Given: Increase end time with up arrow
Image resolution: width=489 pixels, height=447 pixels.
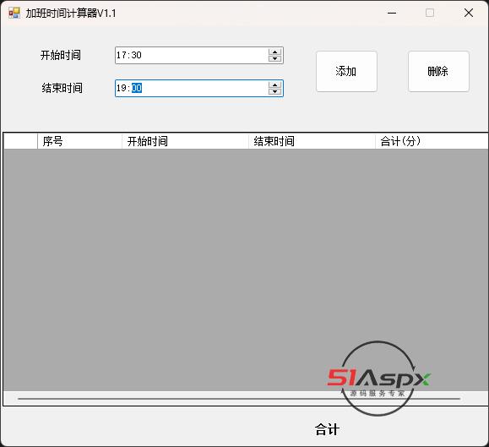Looking at the screenshot, I should click(x=274, y=85).
